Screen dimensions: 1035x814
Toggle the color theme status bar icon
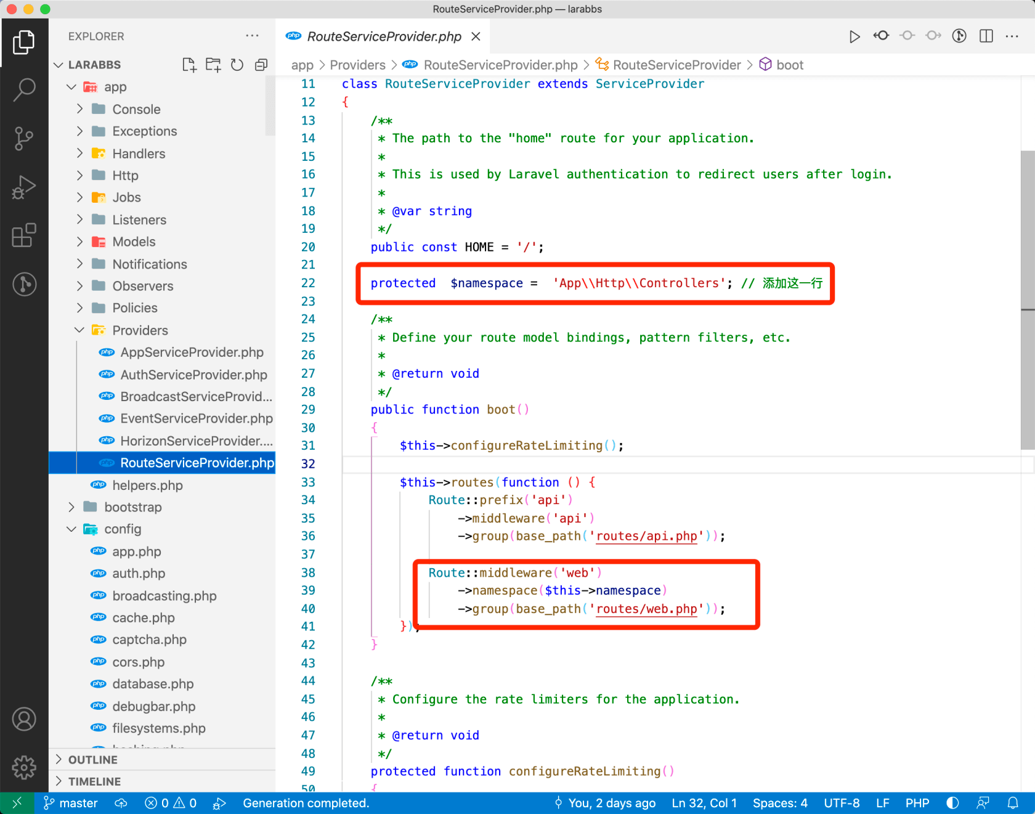[952, 803]
